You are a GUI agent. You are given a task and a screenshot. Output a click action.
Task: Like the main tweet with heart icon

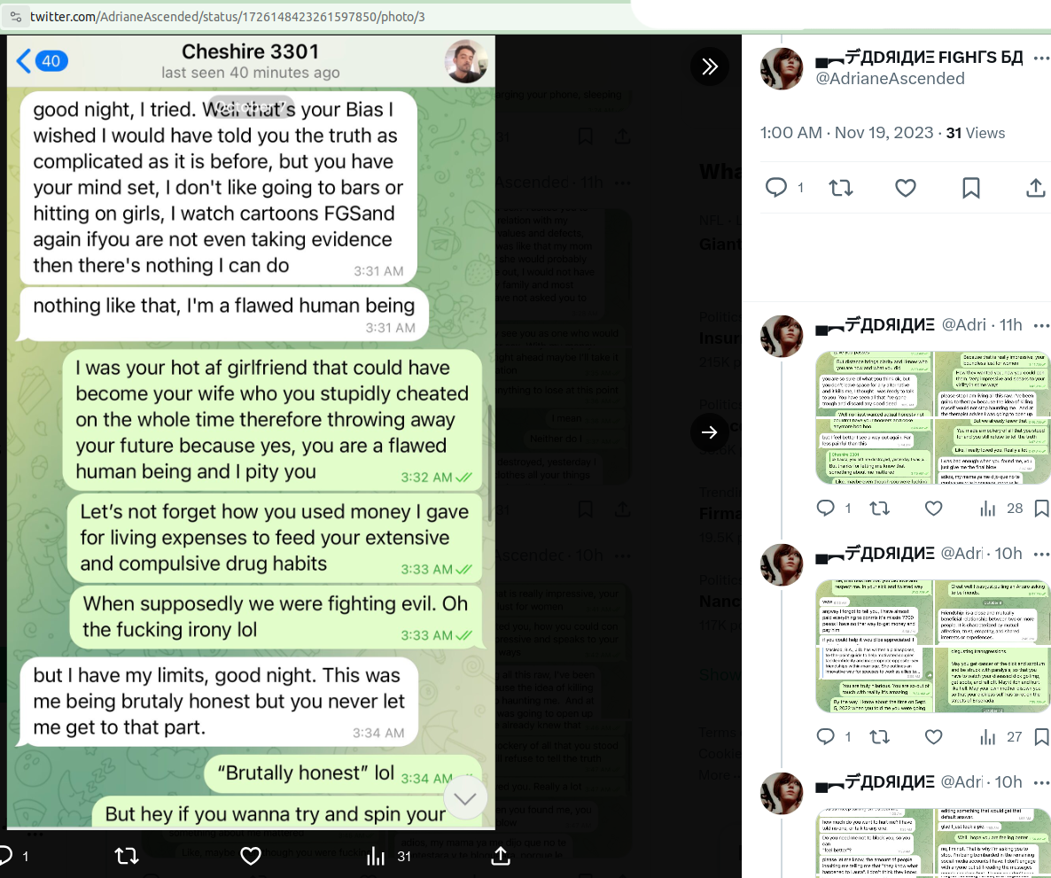click(x=906, y=188)
